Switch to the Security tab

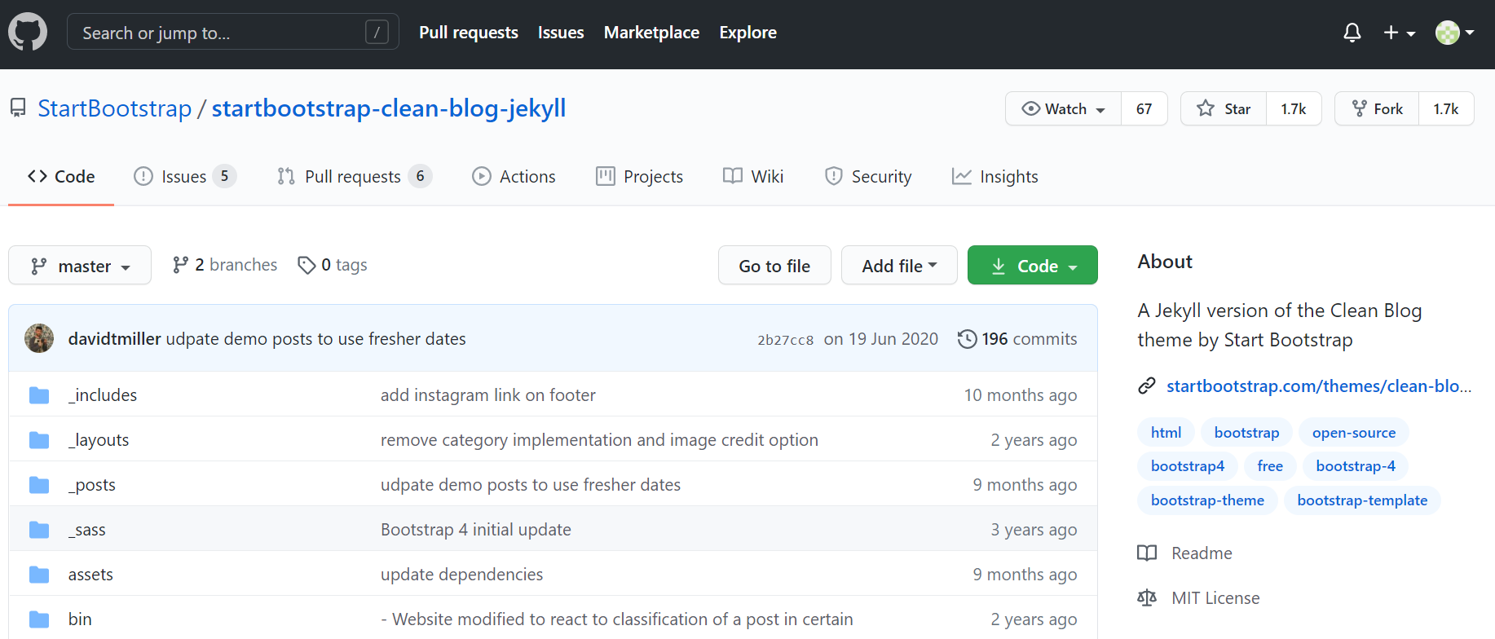(x=868, y=176)
